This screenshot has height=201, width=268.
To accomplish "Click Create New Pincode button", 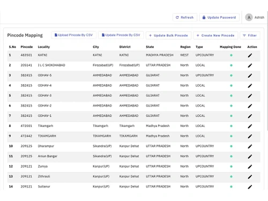I will (215, 35).
